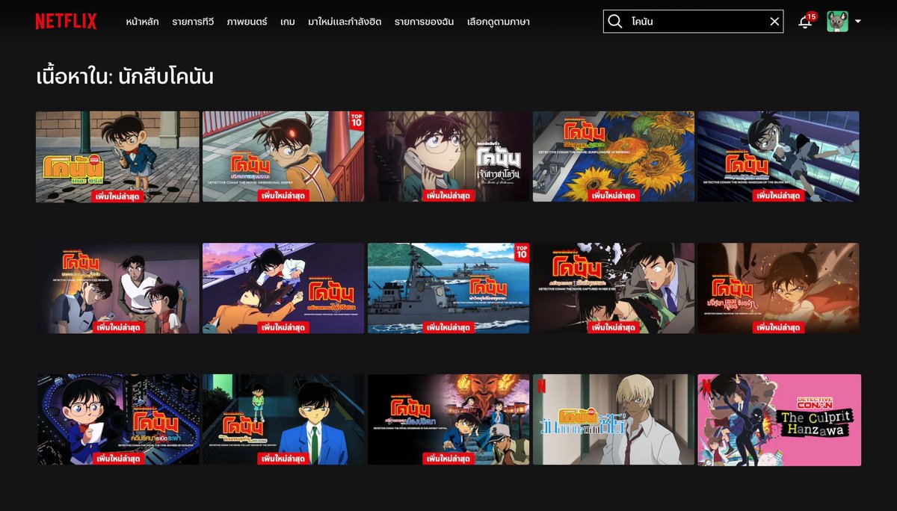Open the Dimensional Sniper movie thumbnail
The height and width of the screenshot is (511, 897).
point(283,157)
